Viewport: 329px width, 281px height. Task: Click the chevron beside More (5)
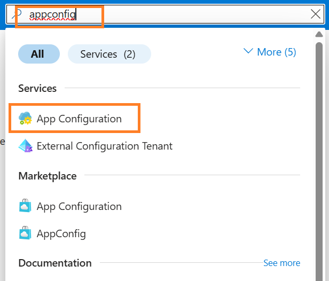tap(248, 51)
